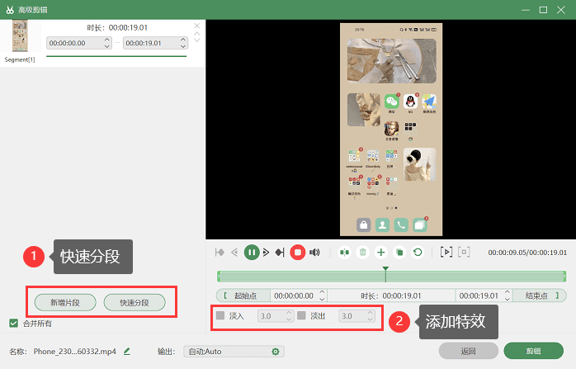Click the green 剪辑 button

pyautogui.click(x=533, y=351)
